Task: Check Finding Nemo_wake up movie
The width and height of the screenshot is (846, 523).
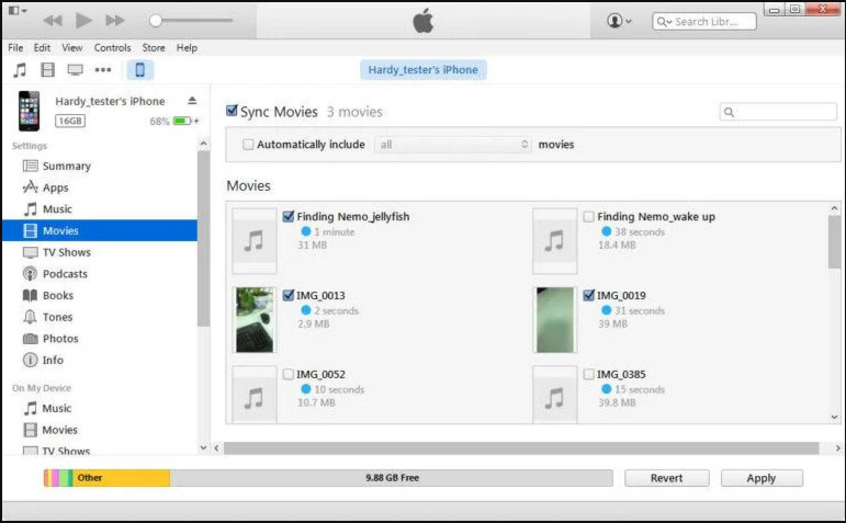Action: (589, 217)
